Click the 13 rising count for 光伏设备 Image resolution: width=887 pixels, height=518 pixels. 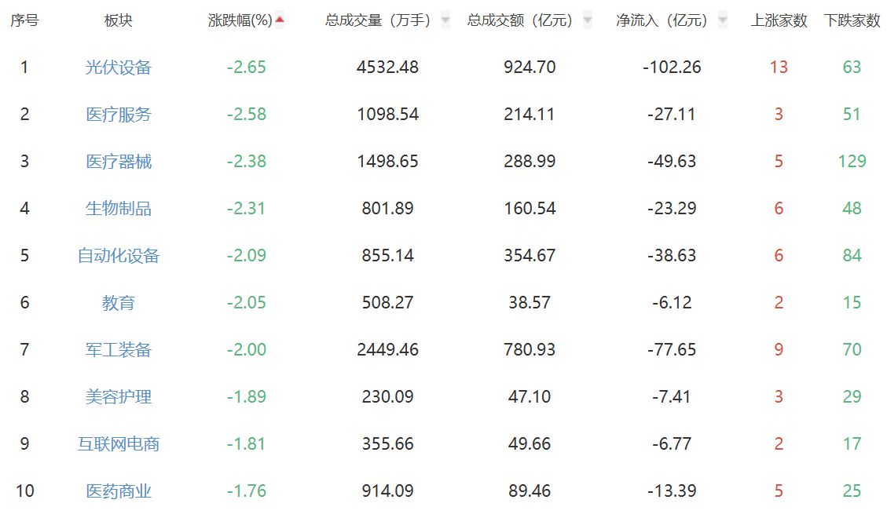779,67
